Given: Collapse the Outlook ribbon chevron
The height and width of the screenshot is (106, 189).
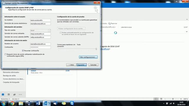Looking at the screenshot, I should click(187, 19).
